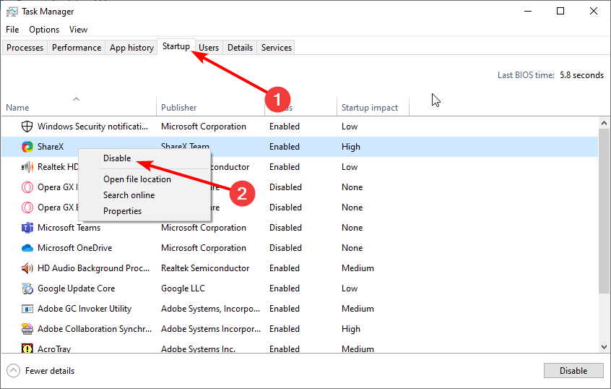Viewport: 611px width, 389px height.
Task: Click the Realtek Semiconductor publisher for HD Audio
Action: click(205, 268)
